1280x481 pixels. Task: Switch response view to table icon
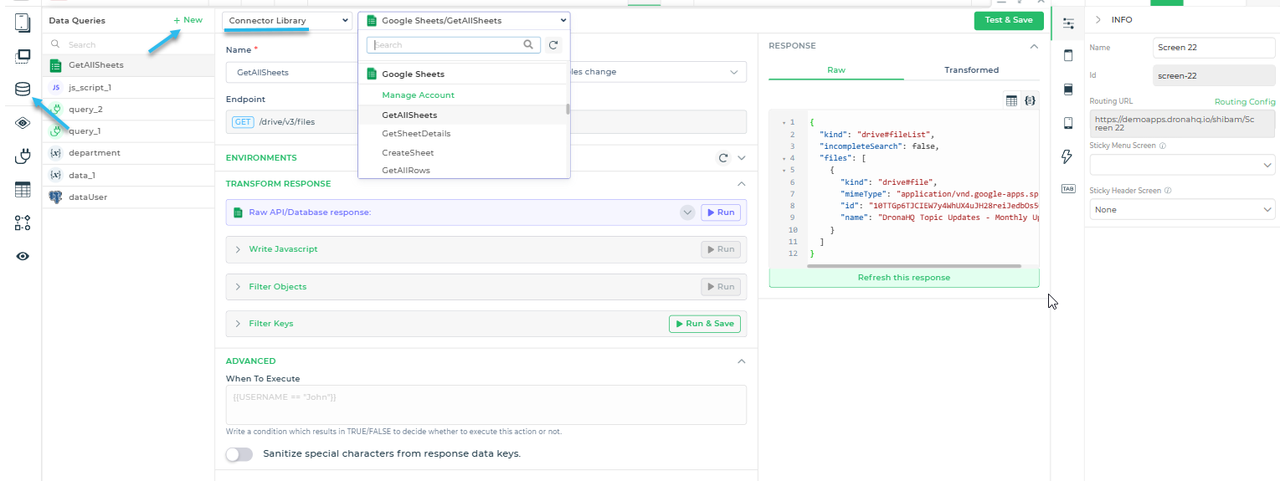[x=1011, y=100]
